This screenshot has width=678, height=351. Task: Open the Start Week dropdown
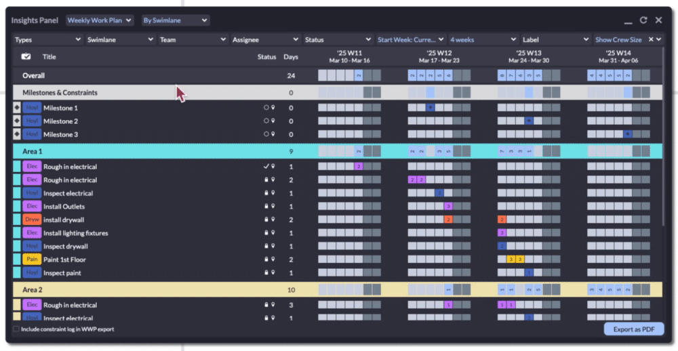tap(411, 39)
